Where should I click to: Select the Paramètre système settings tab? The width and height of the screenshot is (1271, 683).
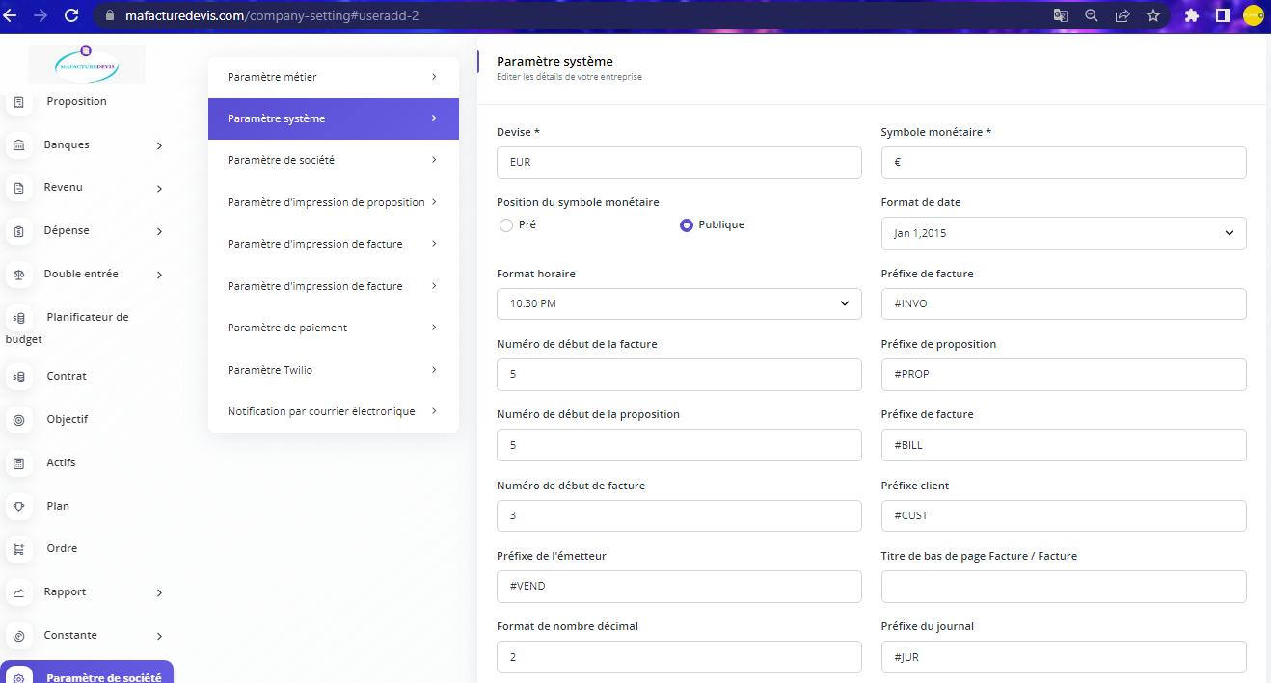(334, 118)
